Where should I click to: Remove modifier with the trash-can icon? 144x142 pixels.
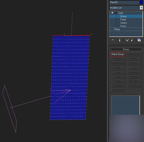point(132,40)
